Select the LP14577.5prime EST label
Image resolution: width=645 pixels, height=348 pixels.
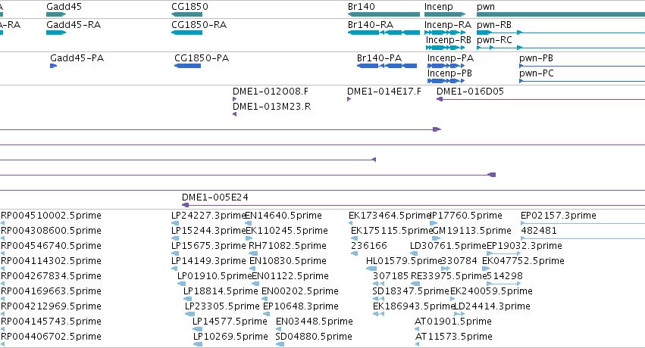(230, 322)
